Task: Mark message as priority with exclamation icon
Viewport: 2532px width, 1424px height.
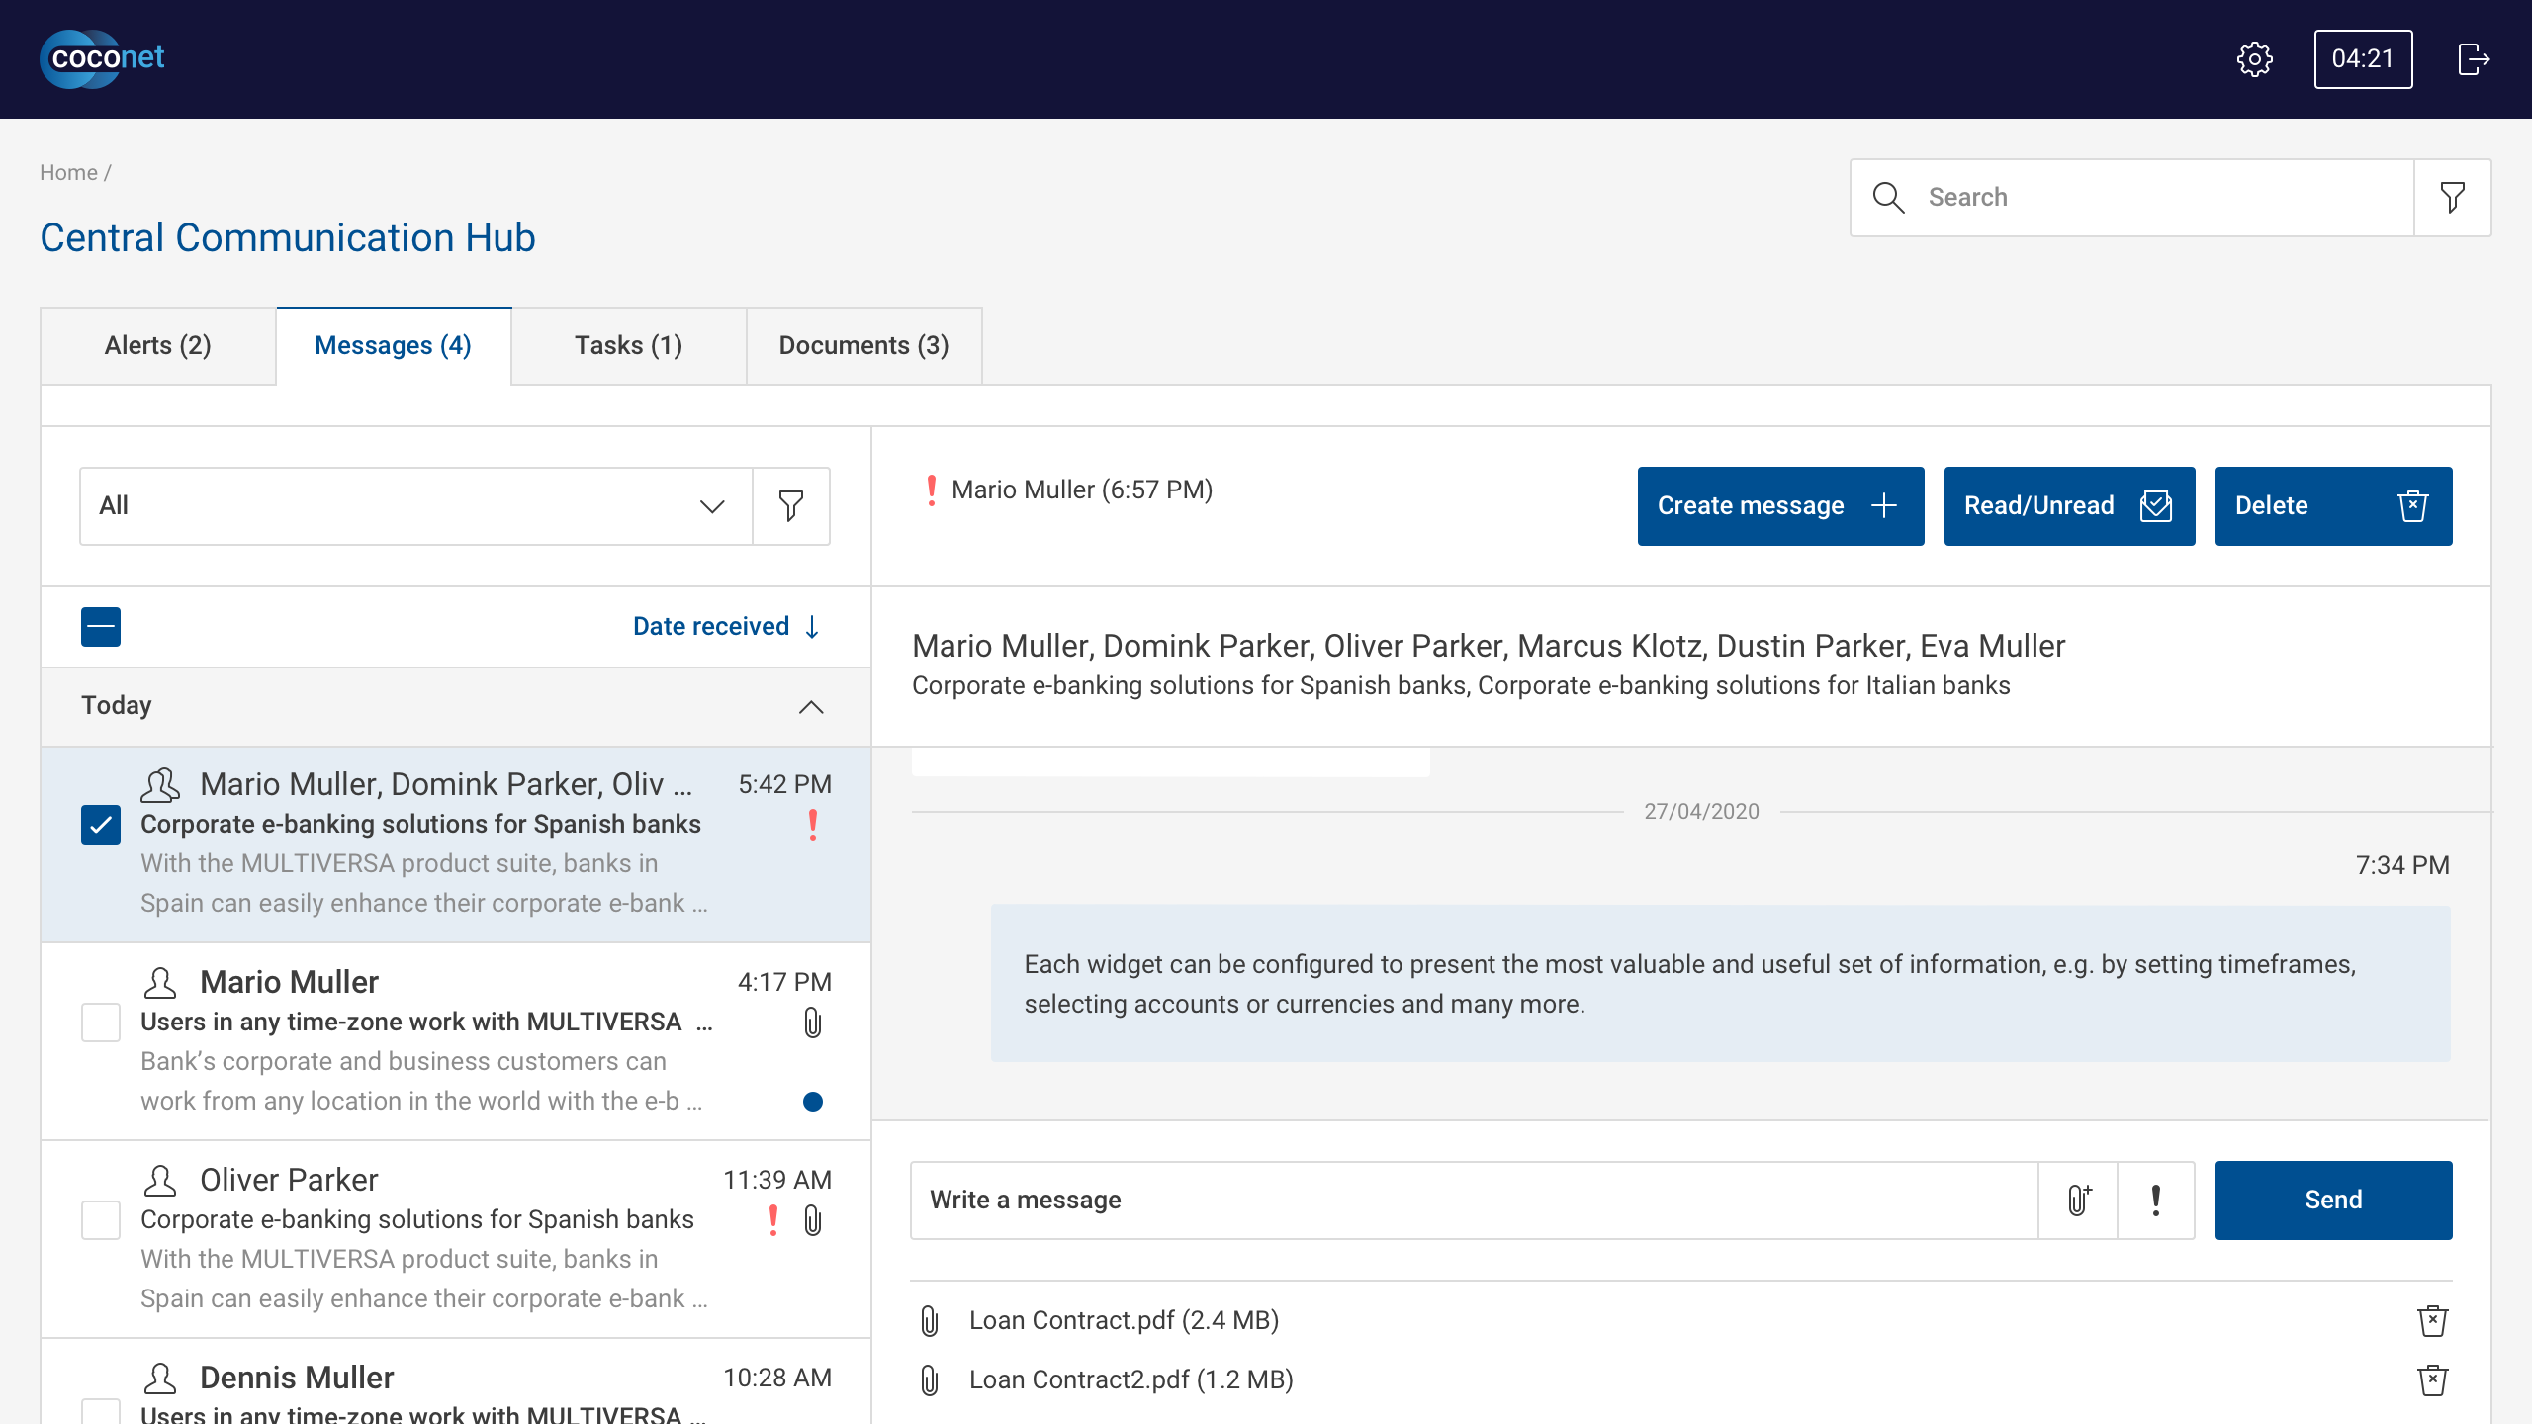Action: click(2156, 1201)
